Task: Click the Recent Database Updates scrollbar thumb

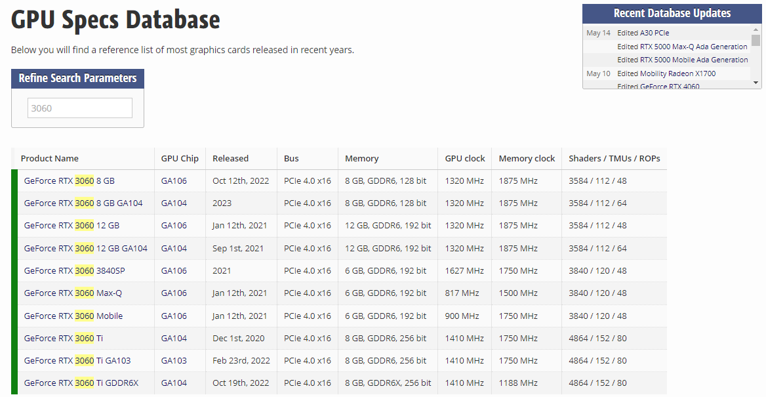Action: (x=756, y=40)
